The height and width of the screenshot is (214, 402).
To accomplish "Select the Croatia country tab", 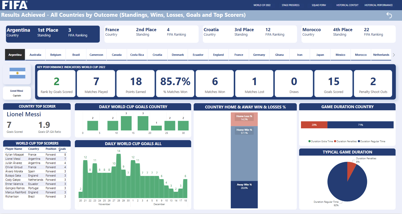I will [x=157, y=55].
